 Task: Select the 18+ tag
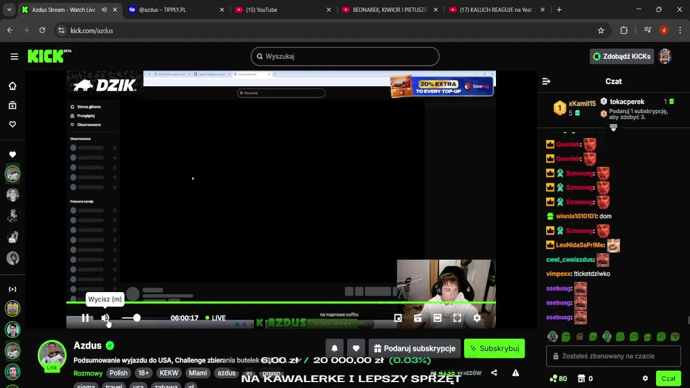click(143, 373)
